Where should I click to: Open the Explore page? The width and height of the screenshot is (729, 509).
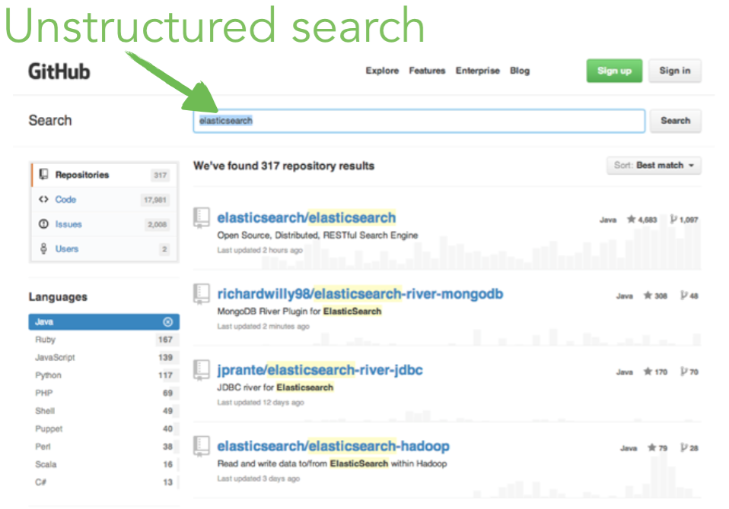click(382, 71)
